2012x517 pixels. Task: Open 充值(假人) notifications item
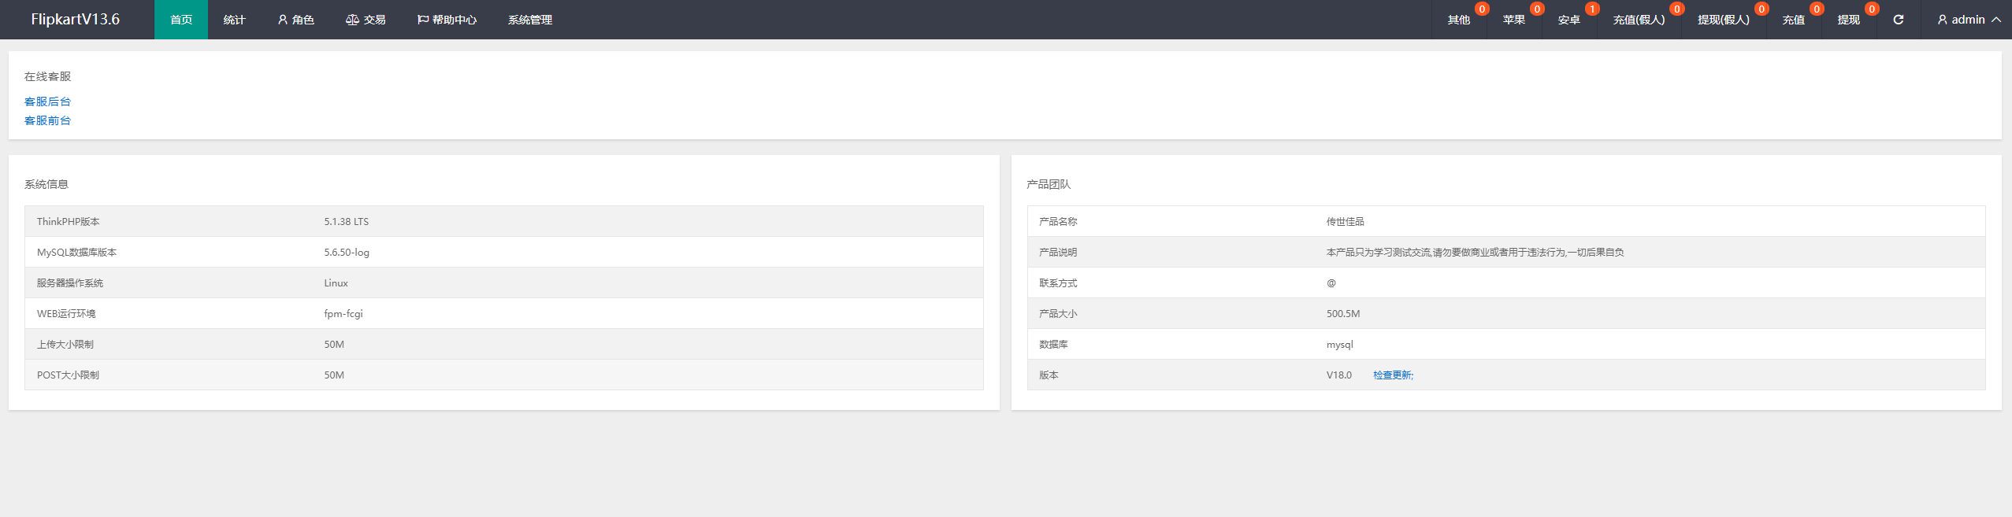[x=1639, y=20]
